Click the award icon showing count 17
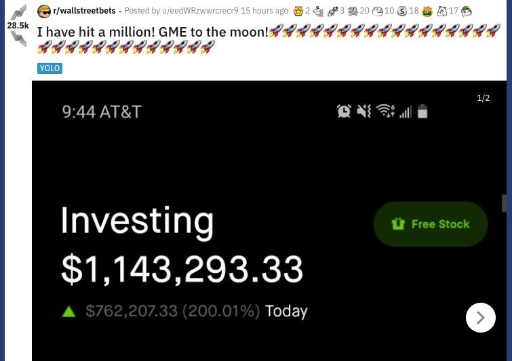This screenshot has height=361, width=512. click(x=442, y=11)
